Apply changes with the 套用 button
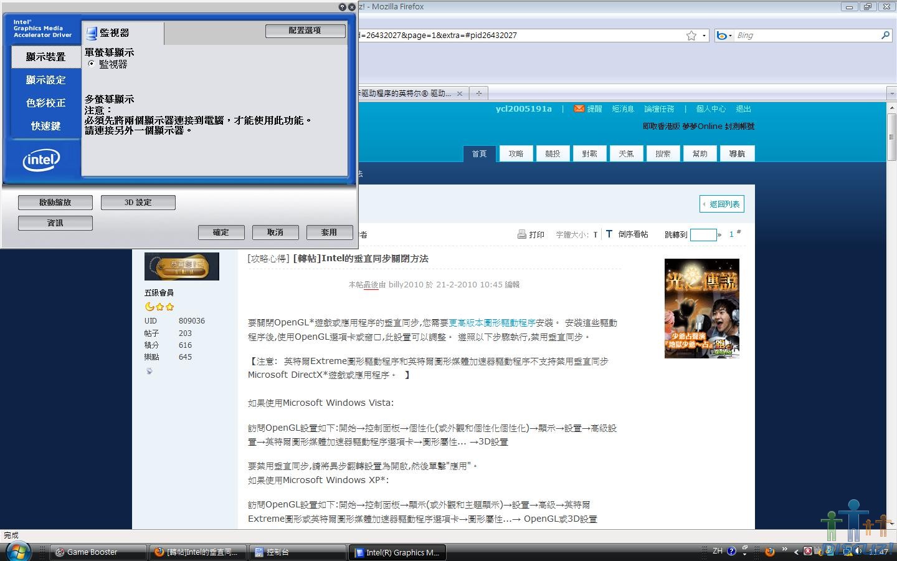 click(330, 233)
